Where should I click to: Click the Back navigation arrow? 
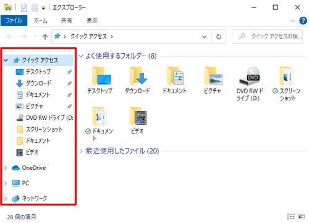coord(10,36)
